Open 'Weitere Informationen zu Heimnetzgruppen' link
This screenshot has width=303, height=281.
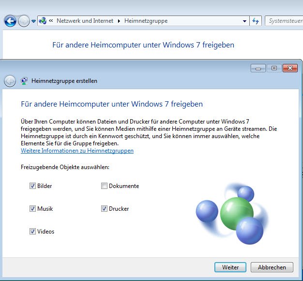(77, 151)
